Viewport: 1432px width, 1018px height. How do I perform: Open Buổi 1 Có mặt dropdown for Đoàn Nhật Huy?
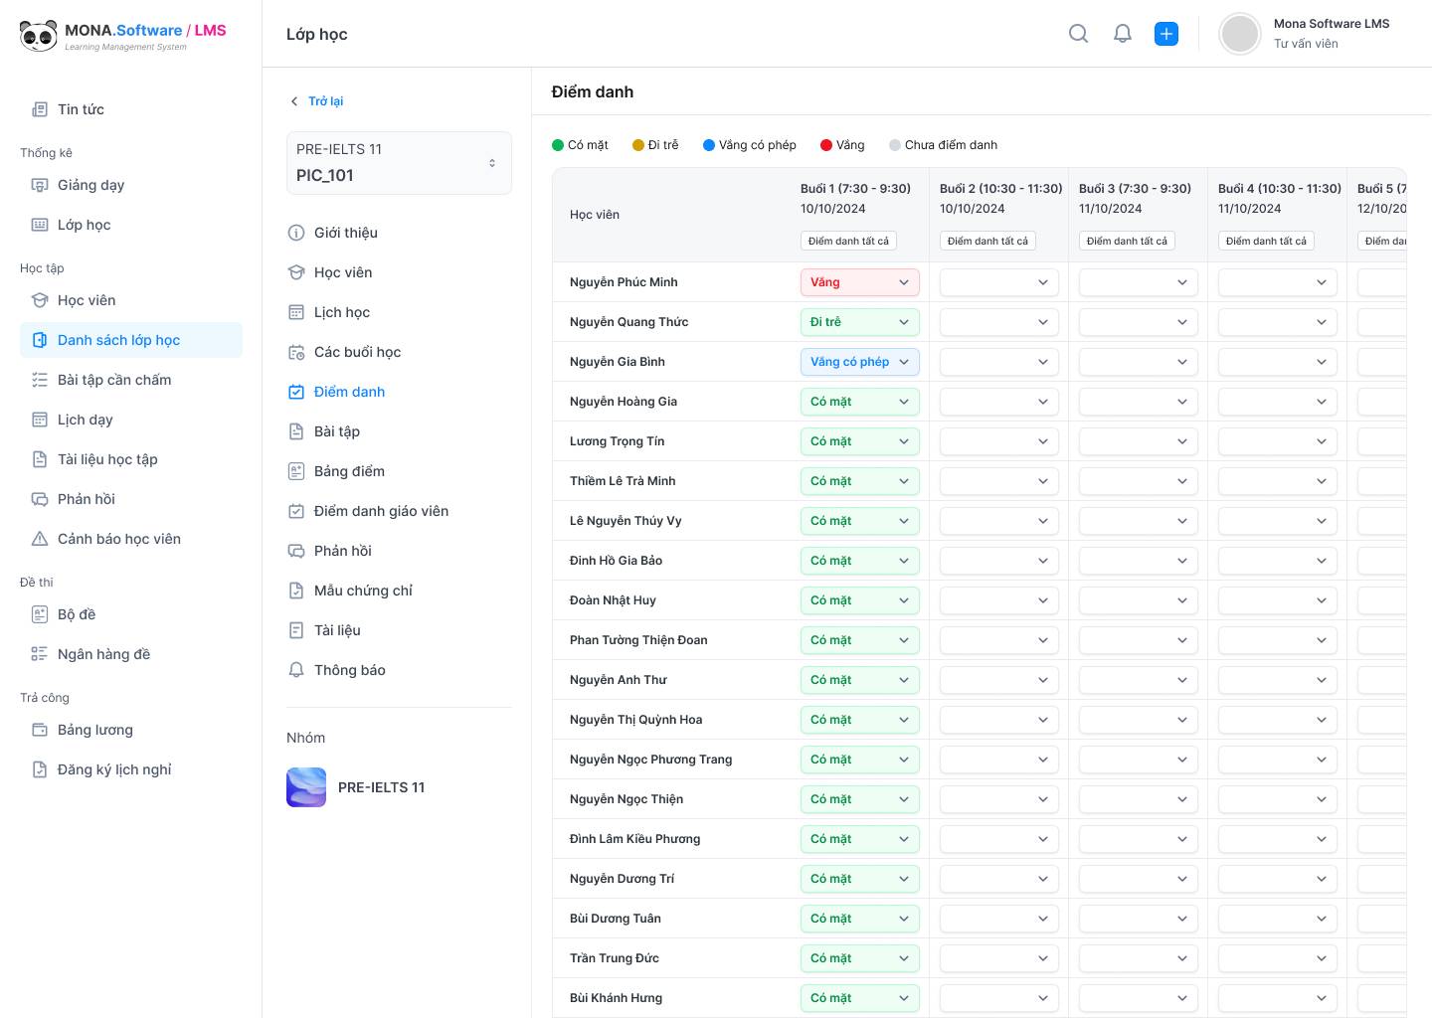tap(860, 600)
